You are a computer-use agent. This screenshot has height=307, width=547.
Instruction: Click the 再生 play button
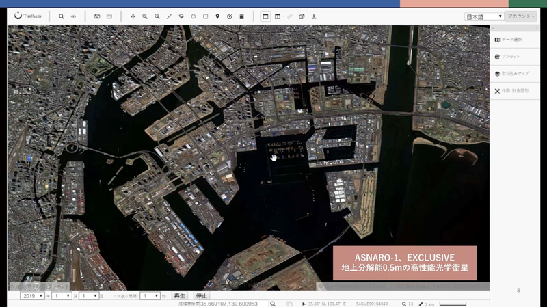click(180, 296)
